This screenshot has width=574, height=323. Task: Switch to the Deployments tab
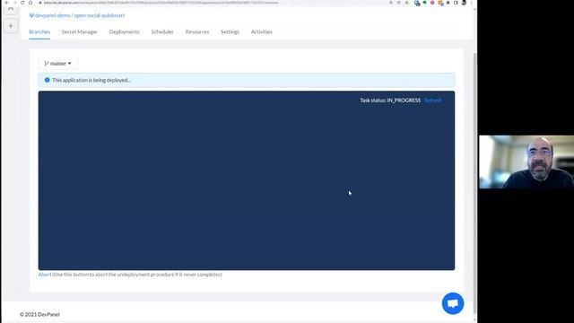tap(124, 32)
